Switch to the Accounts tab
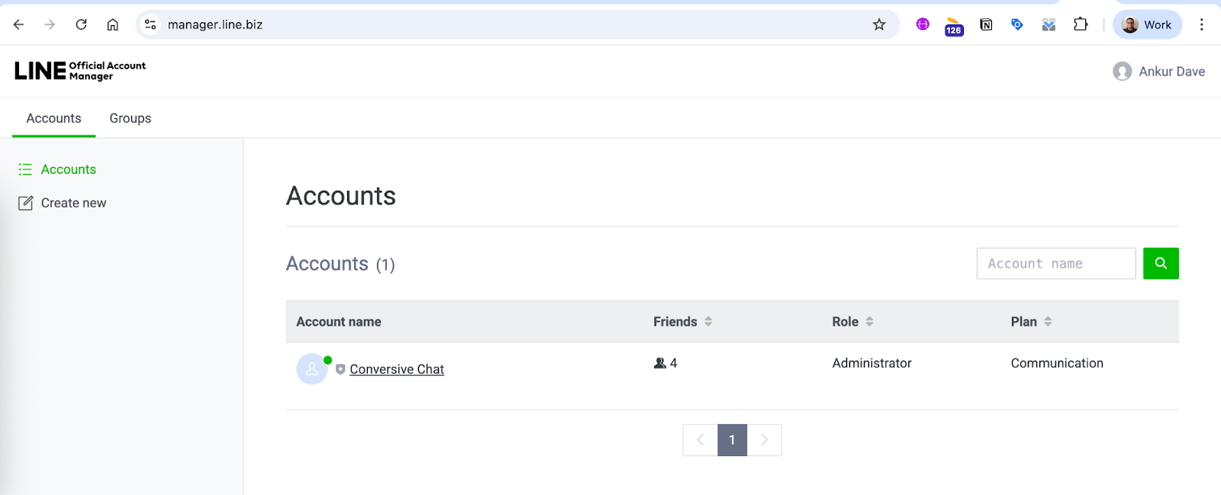The width and height of the screenshot is (1221, 495). [53, 118]
